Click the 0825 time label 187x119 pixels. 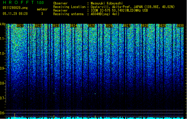(x=91, y=26)
